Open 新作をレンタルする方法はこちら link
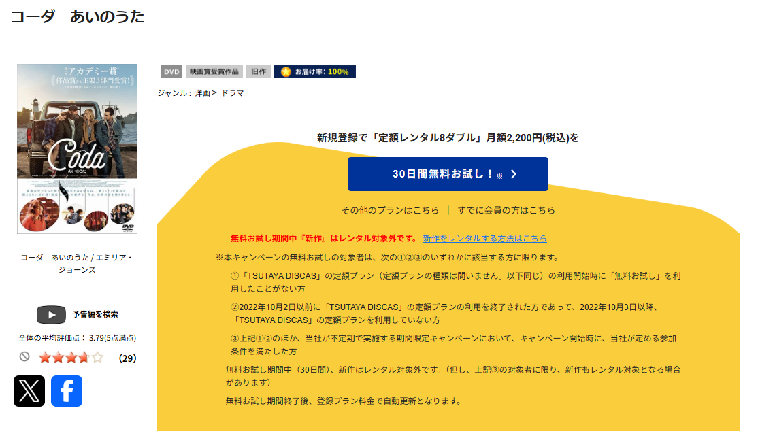 485,238
